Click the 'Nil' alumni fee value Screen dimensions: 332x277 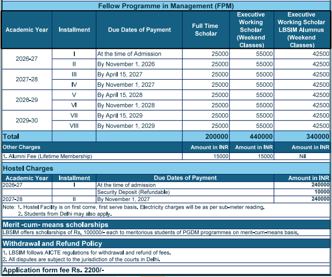(x=302, y=157)
